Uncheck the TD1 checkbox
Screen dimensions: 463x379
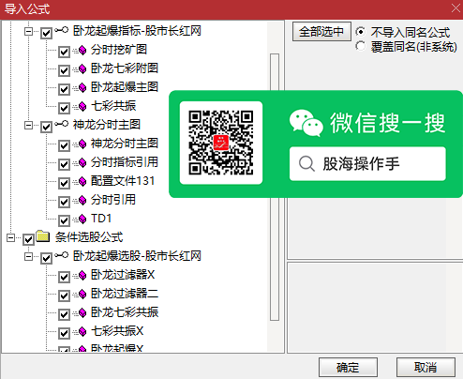(x=64, y=220)
